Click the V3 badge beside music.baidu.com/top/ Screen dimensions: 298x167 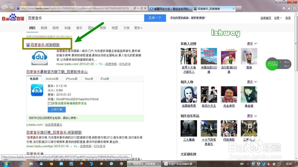pyautogui.click(x=75, y=146)
